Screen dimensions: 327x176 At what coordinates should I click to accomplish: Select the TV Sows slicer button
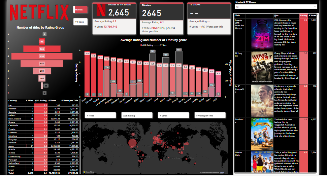click(80, 22)
